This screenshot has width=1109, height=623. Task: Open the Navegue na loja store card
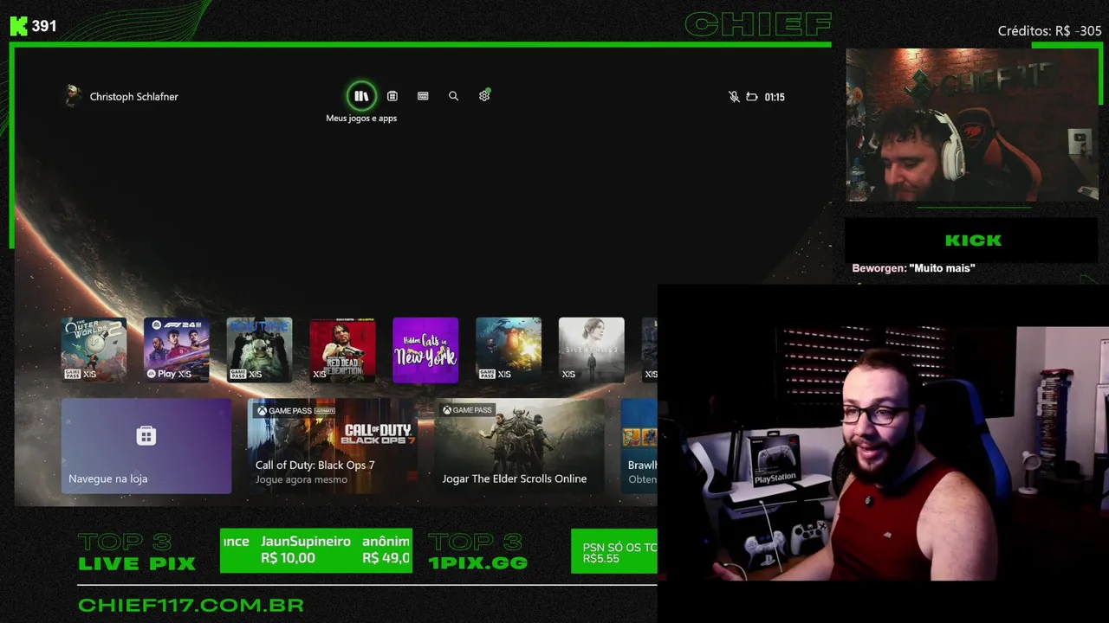146,446
